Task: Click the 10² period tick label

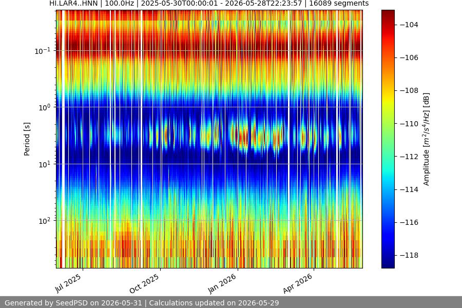Action: (x=45, y=221)
